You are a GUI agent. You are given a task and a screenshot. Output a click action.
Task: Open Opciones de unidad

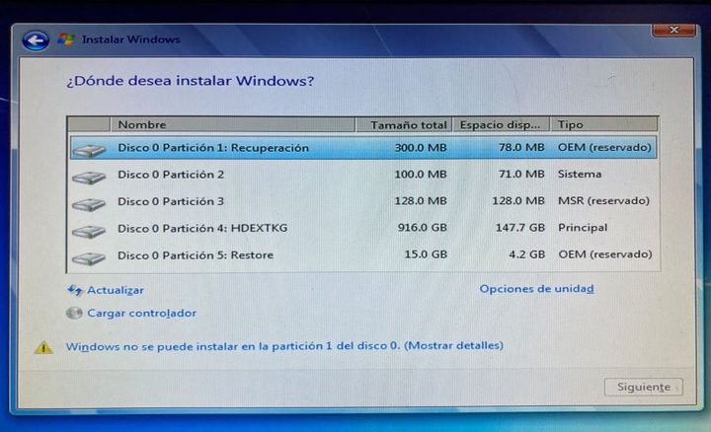pos(537,289)
